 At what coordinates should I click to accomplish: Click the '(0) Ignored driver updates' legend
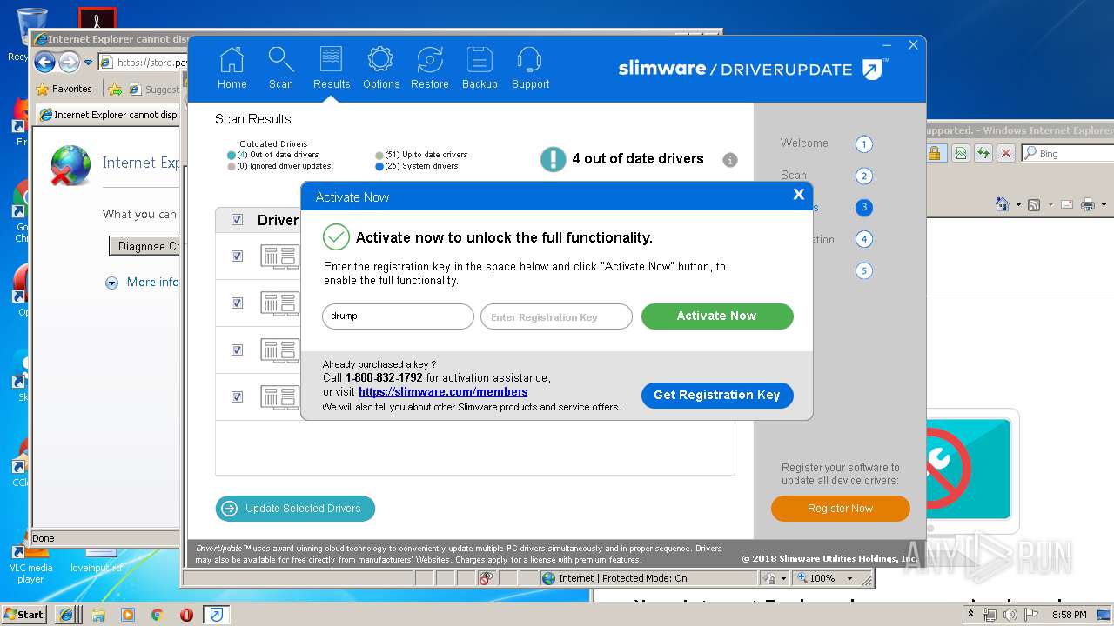278,166
